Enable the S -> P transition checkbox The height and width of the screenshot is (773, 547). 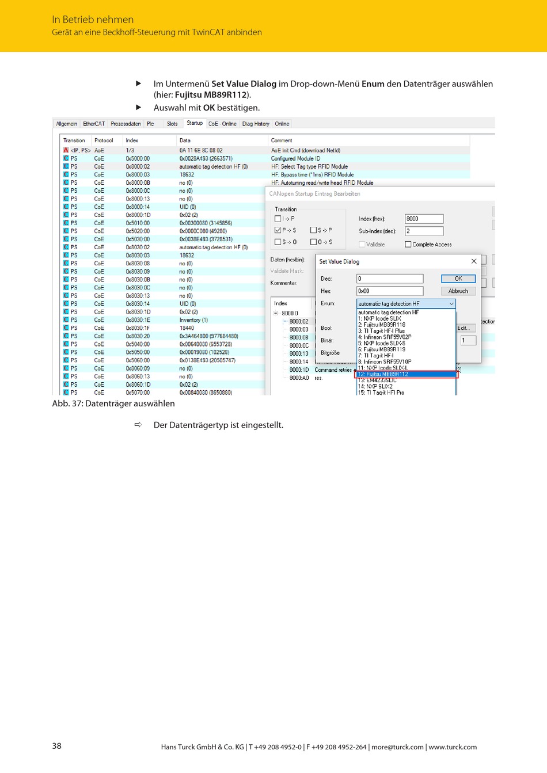click(314, 230)
